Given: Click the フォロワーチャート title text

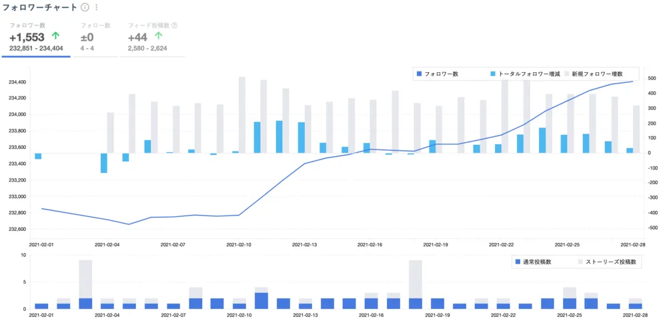Looking at the screenshot, I should click(x=39, y=7).
